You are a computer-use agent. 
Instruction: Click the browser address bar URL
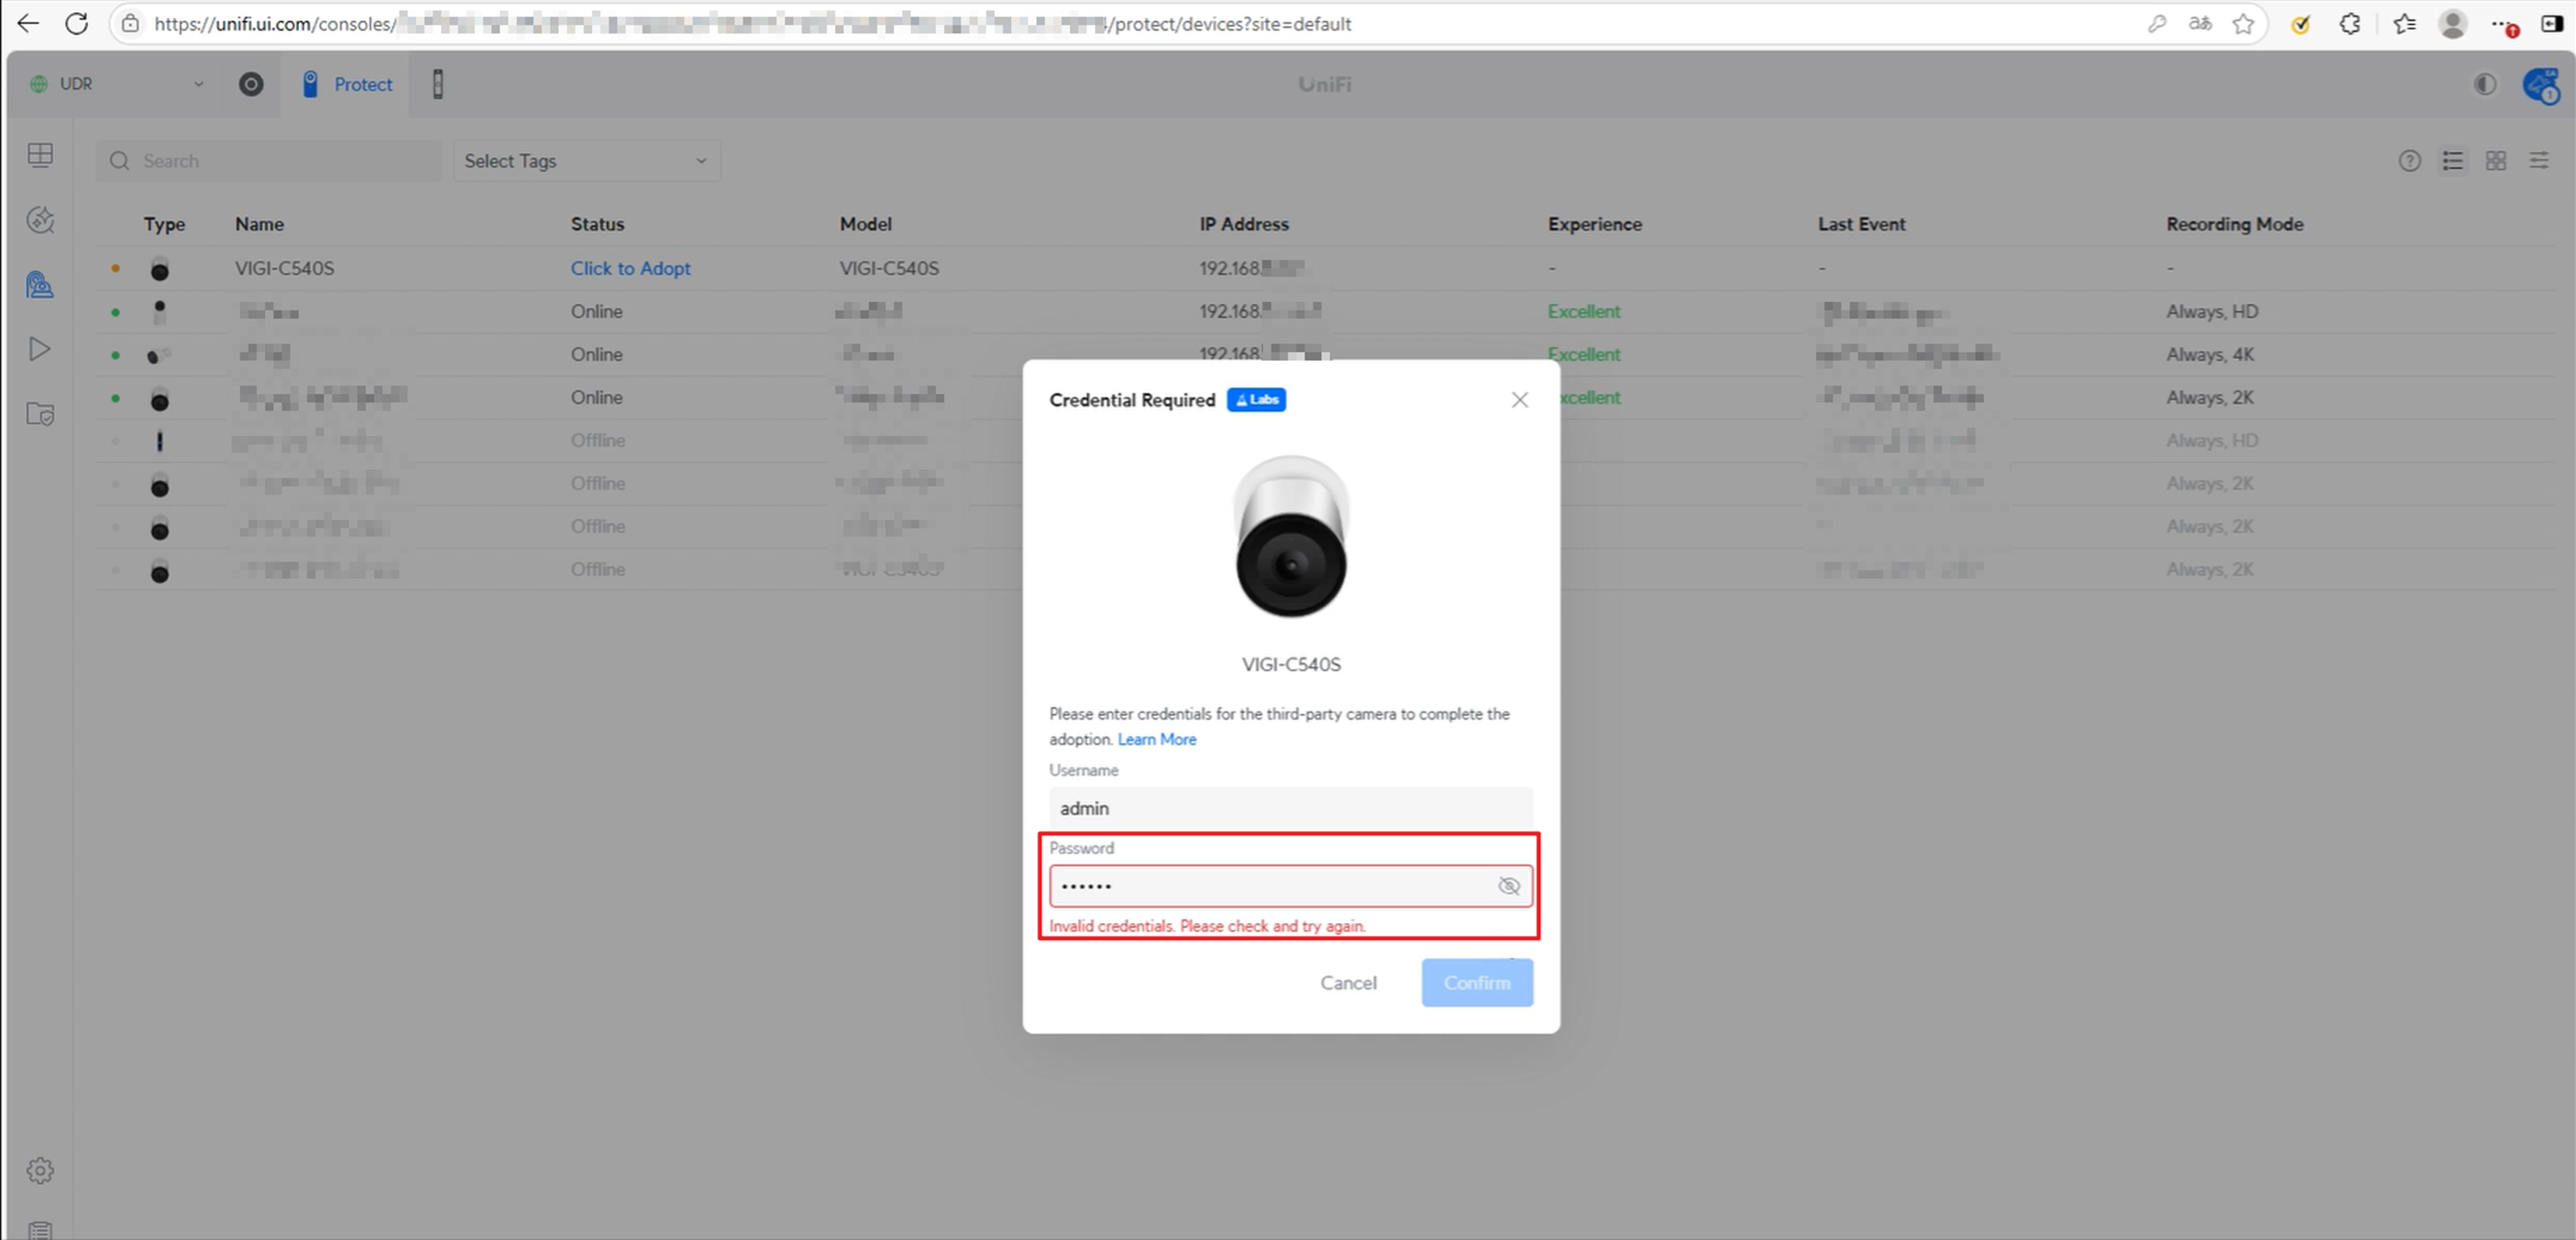coord(752,24)
